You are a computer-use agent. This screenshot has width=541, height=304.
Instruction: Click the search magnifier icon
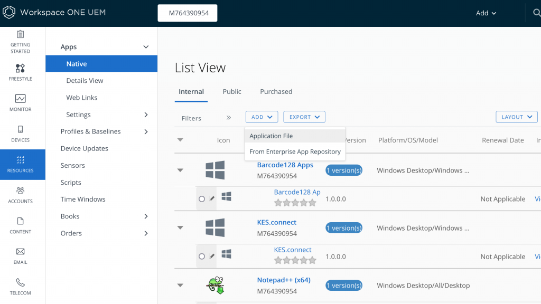(536, 13)
